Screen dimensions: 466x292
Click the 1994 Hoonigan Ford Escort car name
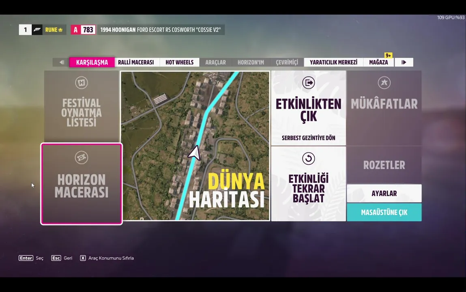point(161,30)
